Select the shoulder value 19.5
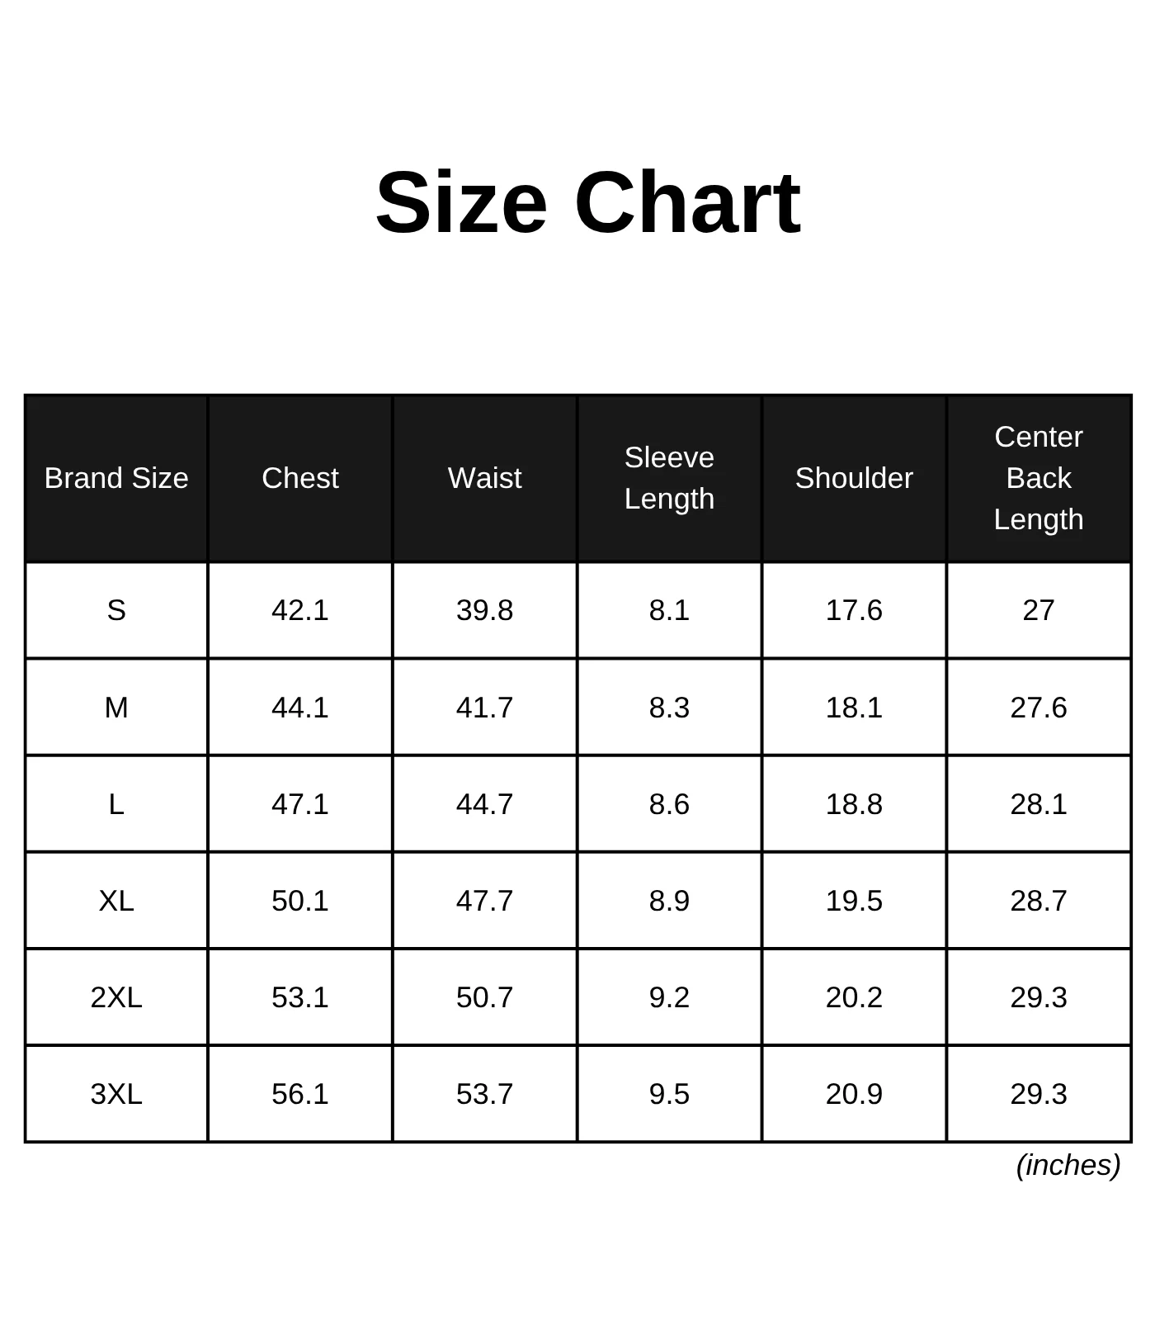This screenshot has height=1321, width=1155. 854,901
